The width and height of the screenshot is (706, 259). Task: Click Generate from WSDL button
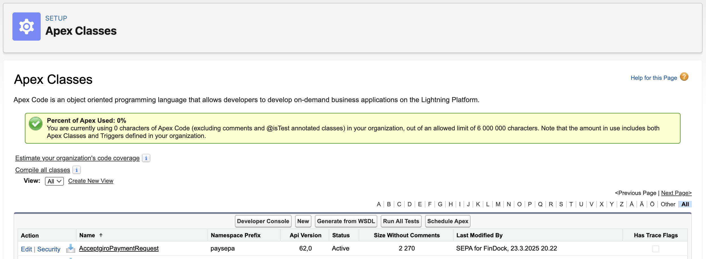346,221
